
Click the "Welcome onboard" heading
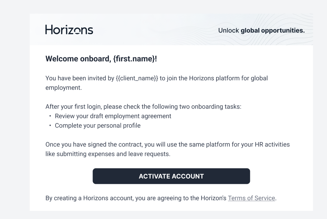(78, 59)
